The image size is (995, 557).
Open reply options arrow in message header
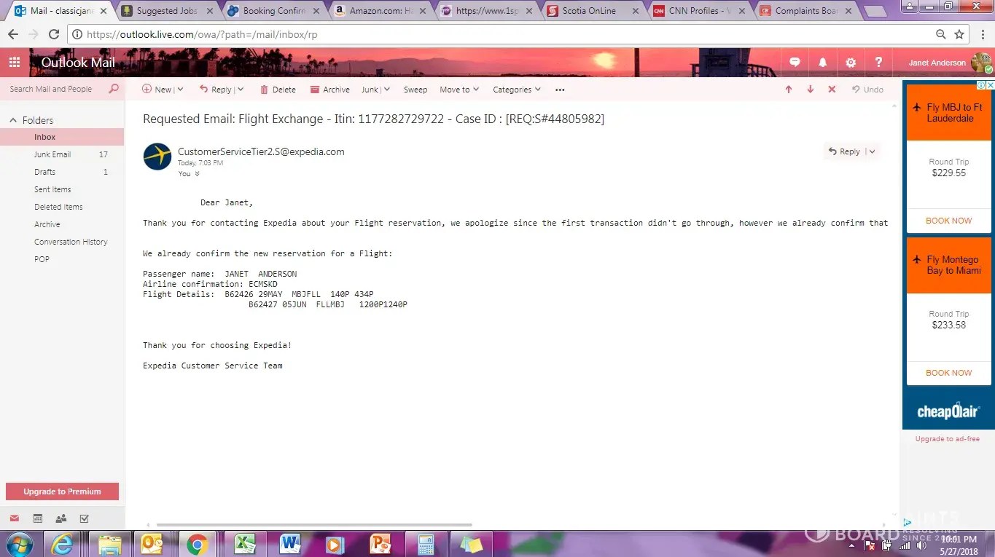click(871, 151)
